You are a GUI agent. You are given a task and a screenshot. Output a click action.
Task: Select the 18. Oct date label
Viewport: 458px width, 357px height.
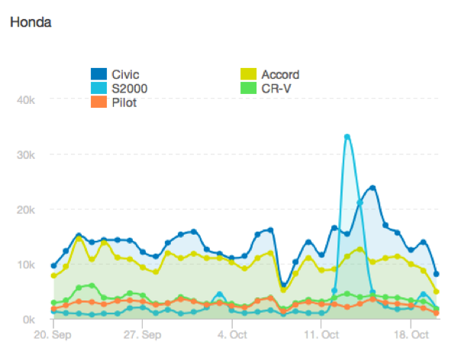[411, 335]
